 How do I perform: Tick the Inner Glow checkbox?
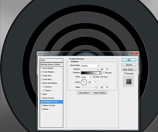click(x=42, y=79)
